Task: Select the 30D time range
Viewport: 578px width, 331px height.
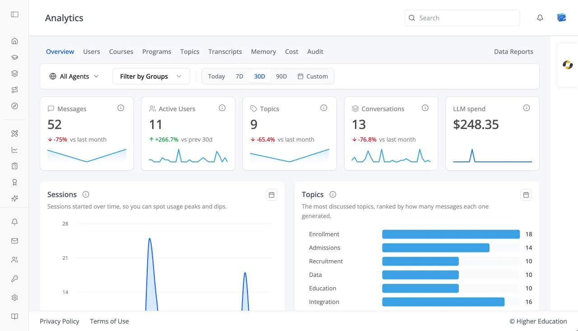Action: 260,76
